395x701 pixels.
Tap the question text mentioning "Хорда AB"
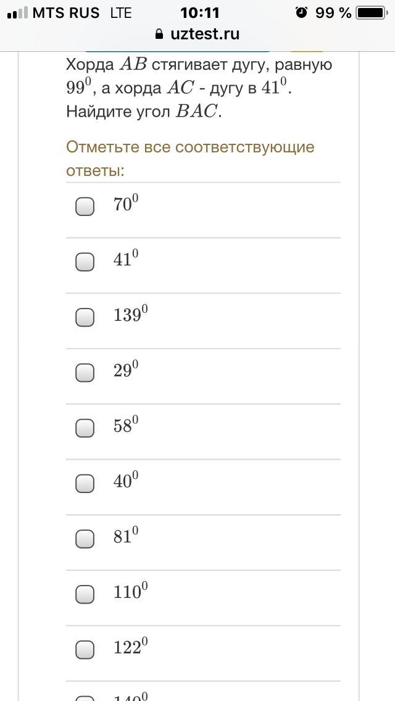coord(199,88)
